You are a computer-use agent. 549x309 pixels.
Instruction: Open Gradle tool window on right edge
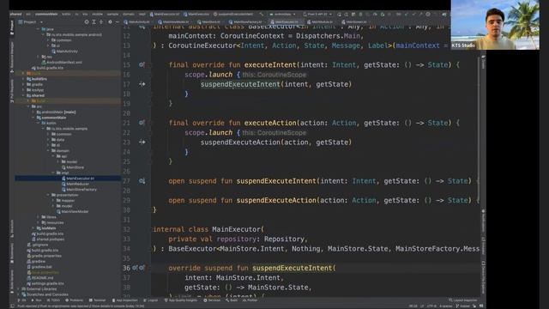pos(483,62)
